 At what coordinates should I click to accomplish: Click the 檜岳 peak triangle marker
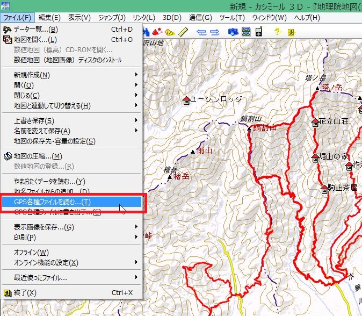[x=170, y=177]
